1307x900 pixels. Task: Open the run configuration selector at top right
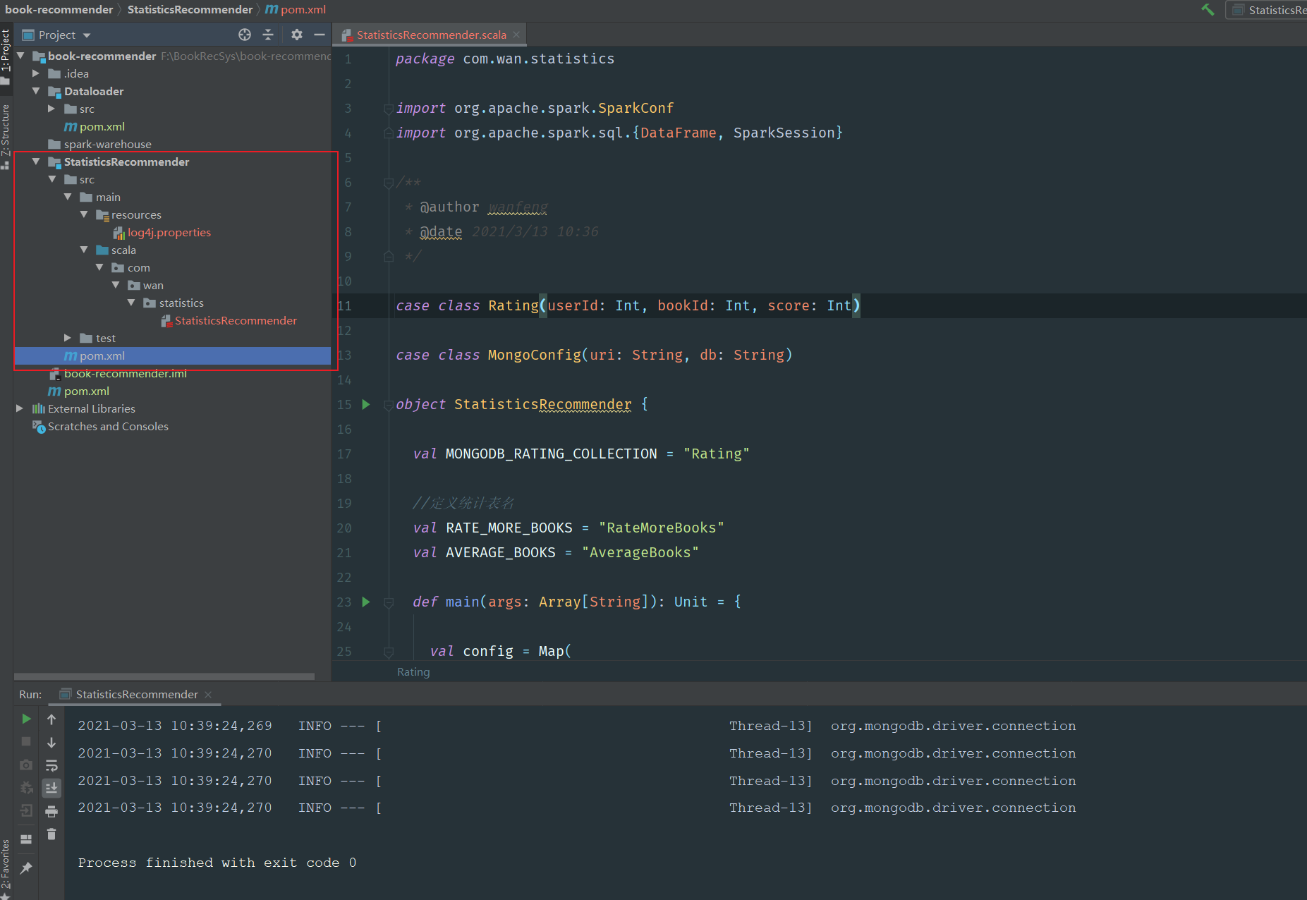1268,10
